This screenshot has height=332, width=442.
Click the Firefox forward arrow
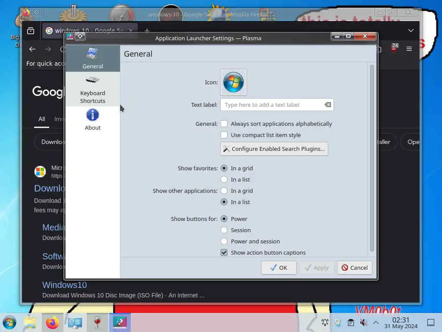(48, 49)
